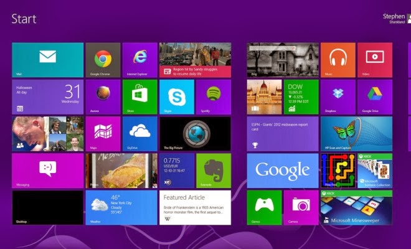Screen dimensions: 411x249
Task: Launch the Flow Free game tile
Action: coord(338,171)
